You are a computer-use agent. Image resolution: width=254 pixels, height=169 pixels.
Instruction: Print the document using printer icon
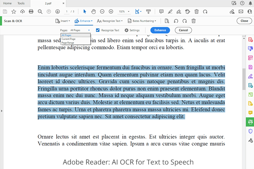pyautogui.click(x=31, y=11)
